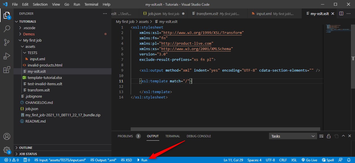Toggle the output scroll lock icon
This screenshot has height=163, width=355.
pos(329,136)
